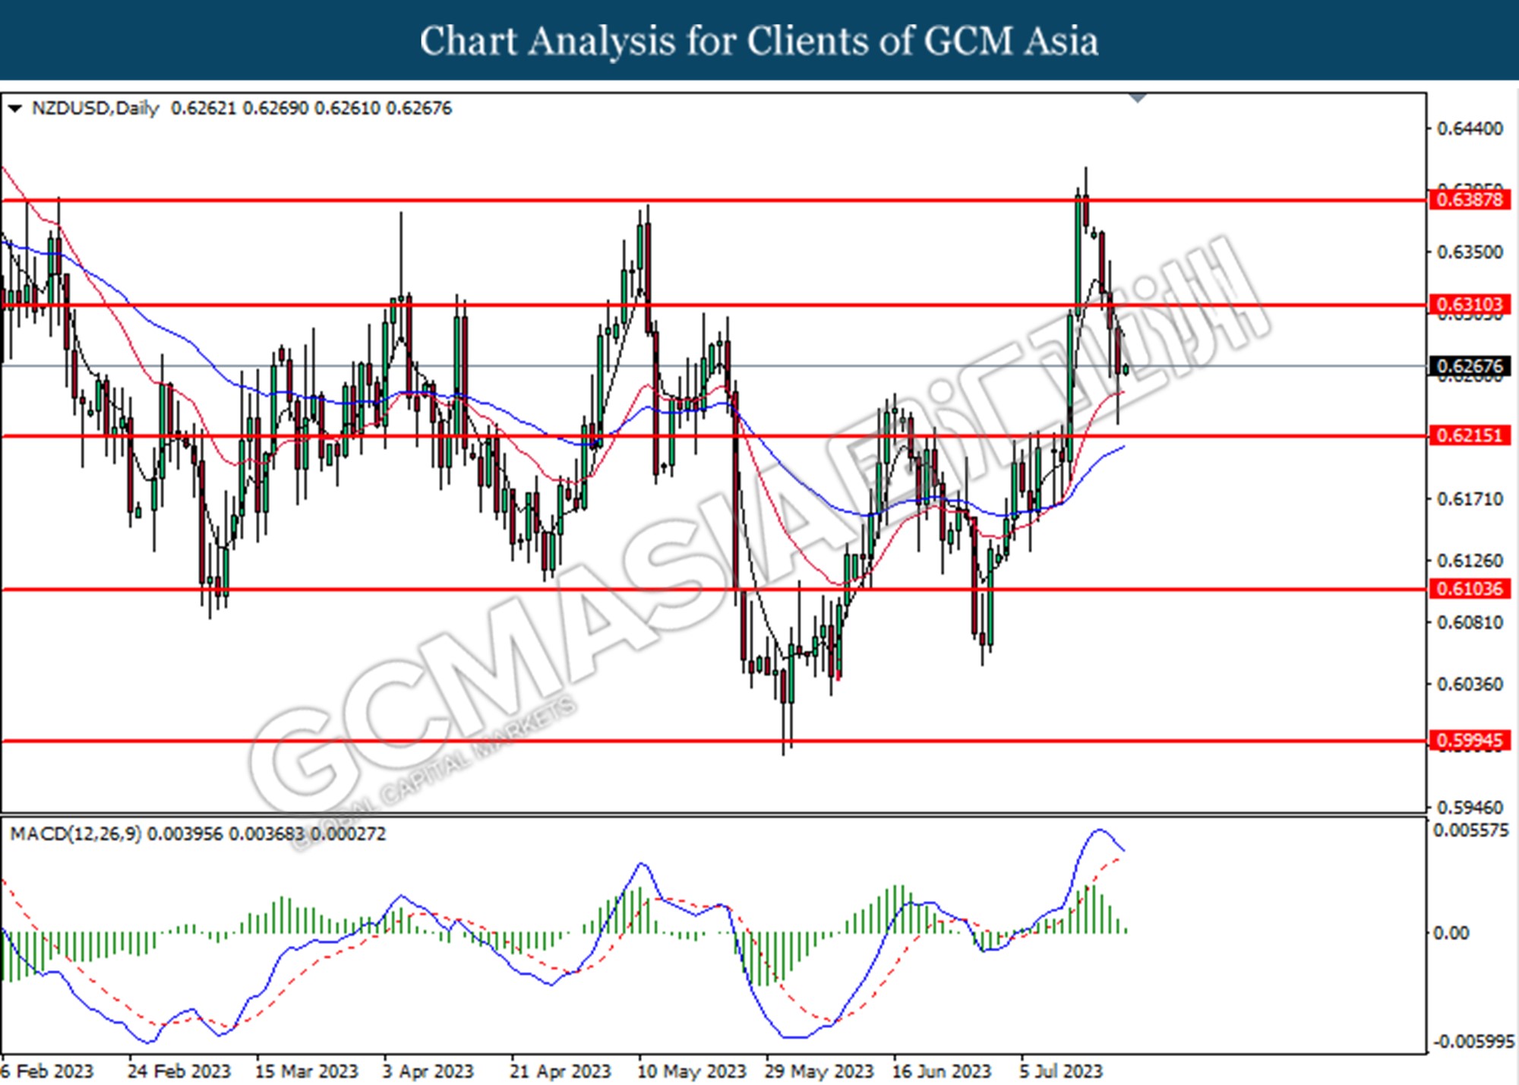Select the 5 Jul 2023 date label
Viewport: 1519px width, 1085px height.
tap(1061, 1071)
